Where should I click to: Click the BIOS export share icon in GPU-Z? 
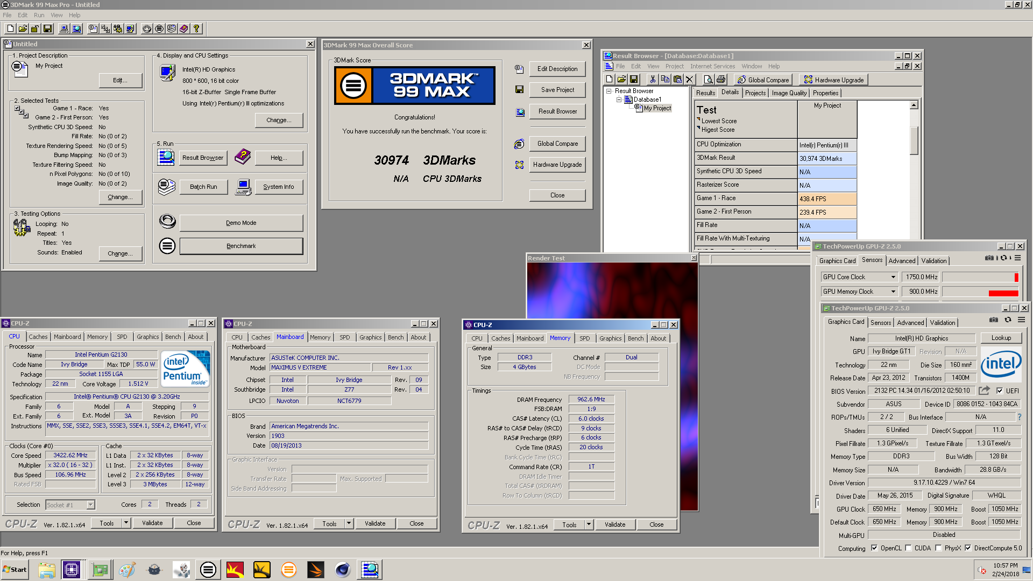click(x=984, y=391)
